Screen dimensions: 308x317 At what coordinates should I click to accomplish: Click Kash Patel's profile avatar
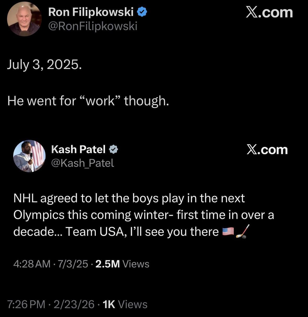coord(29,156)
